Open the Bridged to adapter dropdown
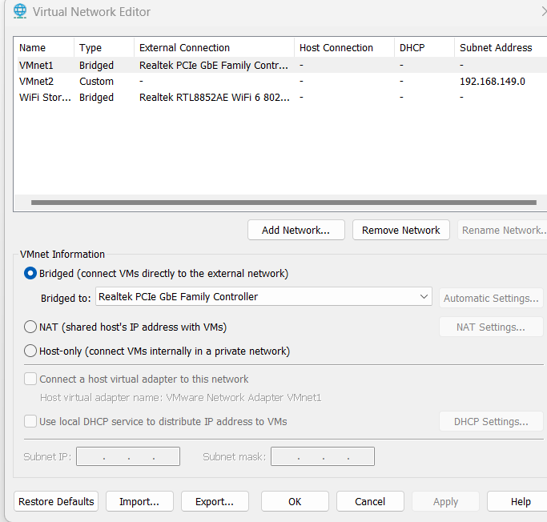547x522 pixels. [x=263, y=297]
